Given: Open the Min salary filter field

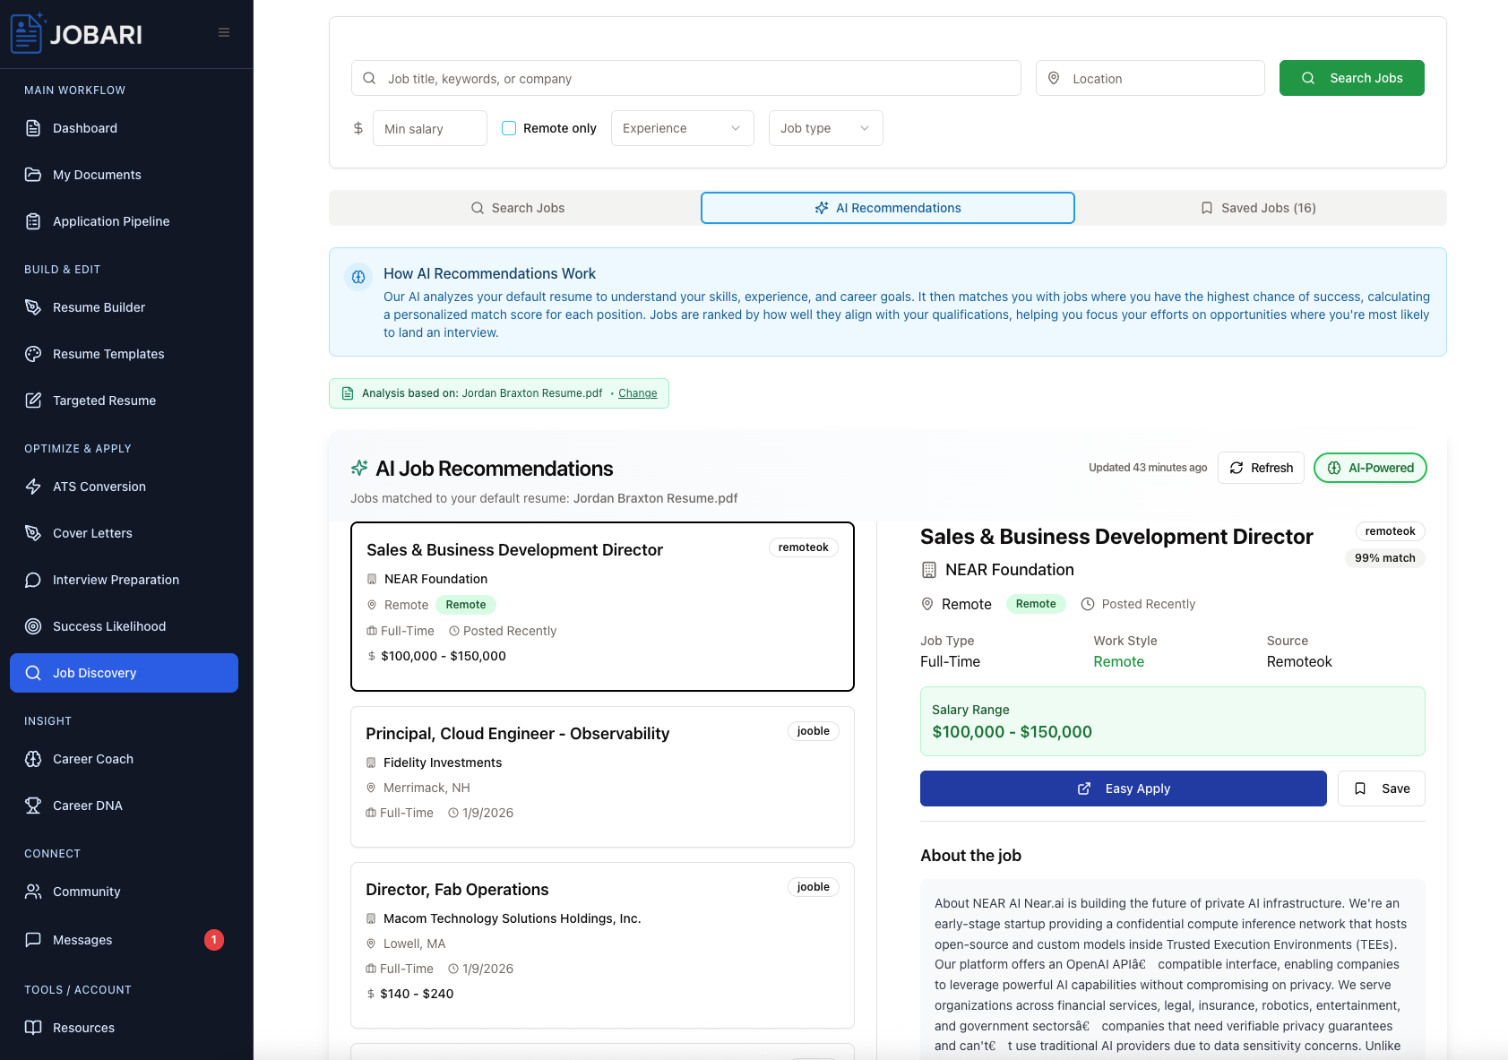Looking at the screenshot, I should 429,128.
